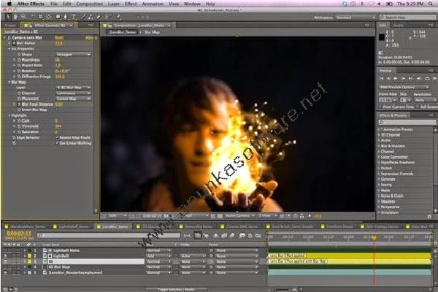Toggle Camera Lens Blur effect fx switch
Viewport: 438px width, 292px height.
coord(9,38)
